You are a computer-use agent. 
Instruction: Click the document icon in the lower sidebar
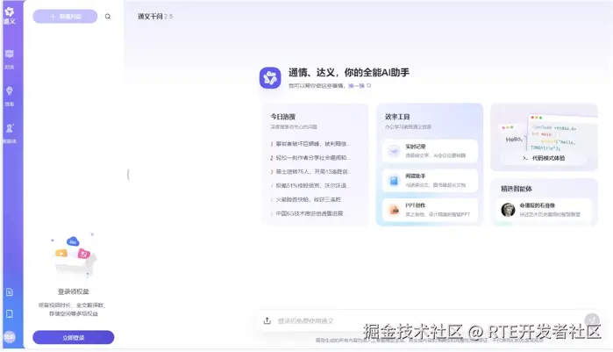coord(10,291)
